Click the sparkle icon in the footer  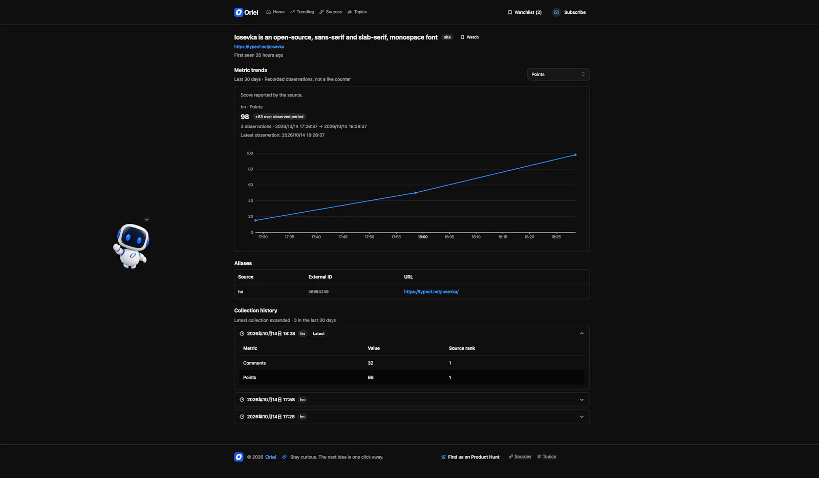tap(284, 457)
